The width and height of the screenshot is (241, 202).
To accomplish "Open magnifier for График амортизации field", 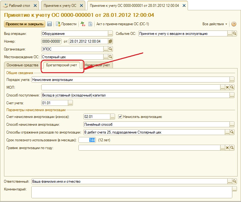I will pyautogui.click(x=232, y=148).
